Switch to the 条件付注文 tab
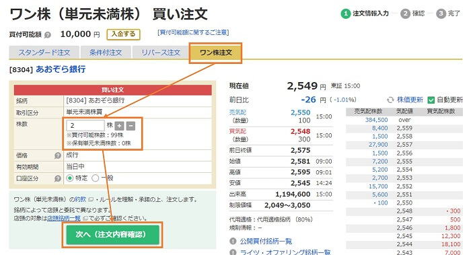471x255 pixels. pyautogui.click(x=106, y=52)
